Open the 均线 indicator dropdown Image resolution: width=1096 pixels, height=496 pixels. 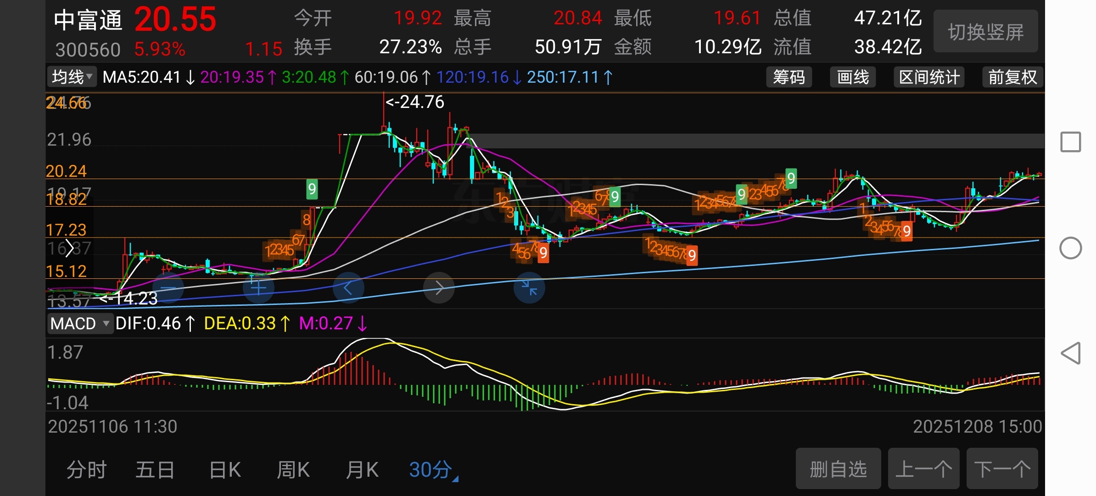[72, 77]
